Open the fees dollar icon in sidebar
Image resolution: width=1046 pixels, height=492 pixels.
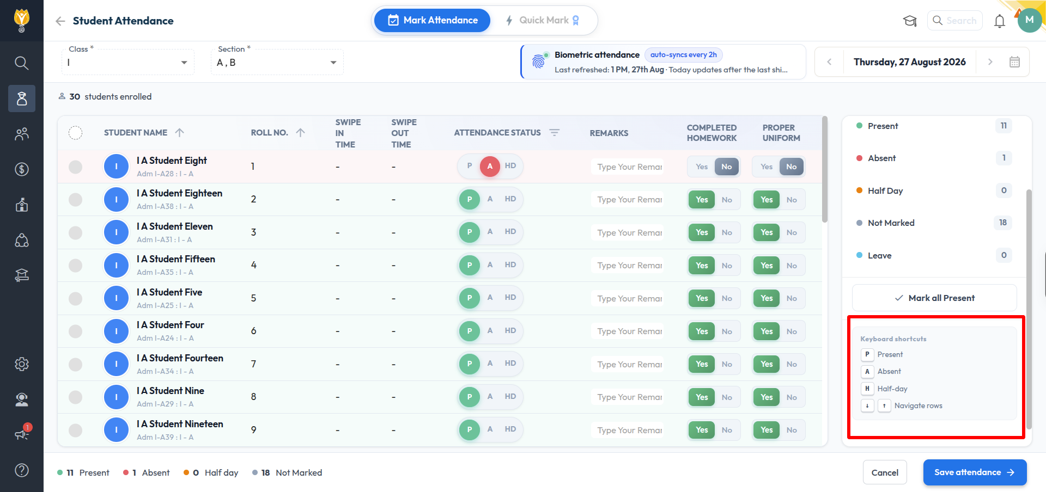pos(22,169)
